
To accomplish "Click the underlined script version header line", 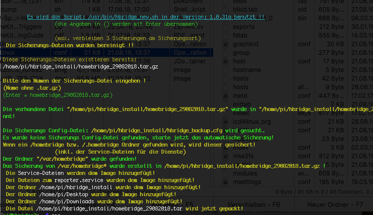I will (145, 17).
